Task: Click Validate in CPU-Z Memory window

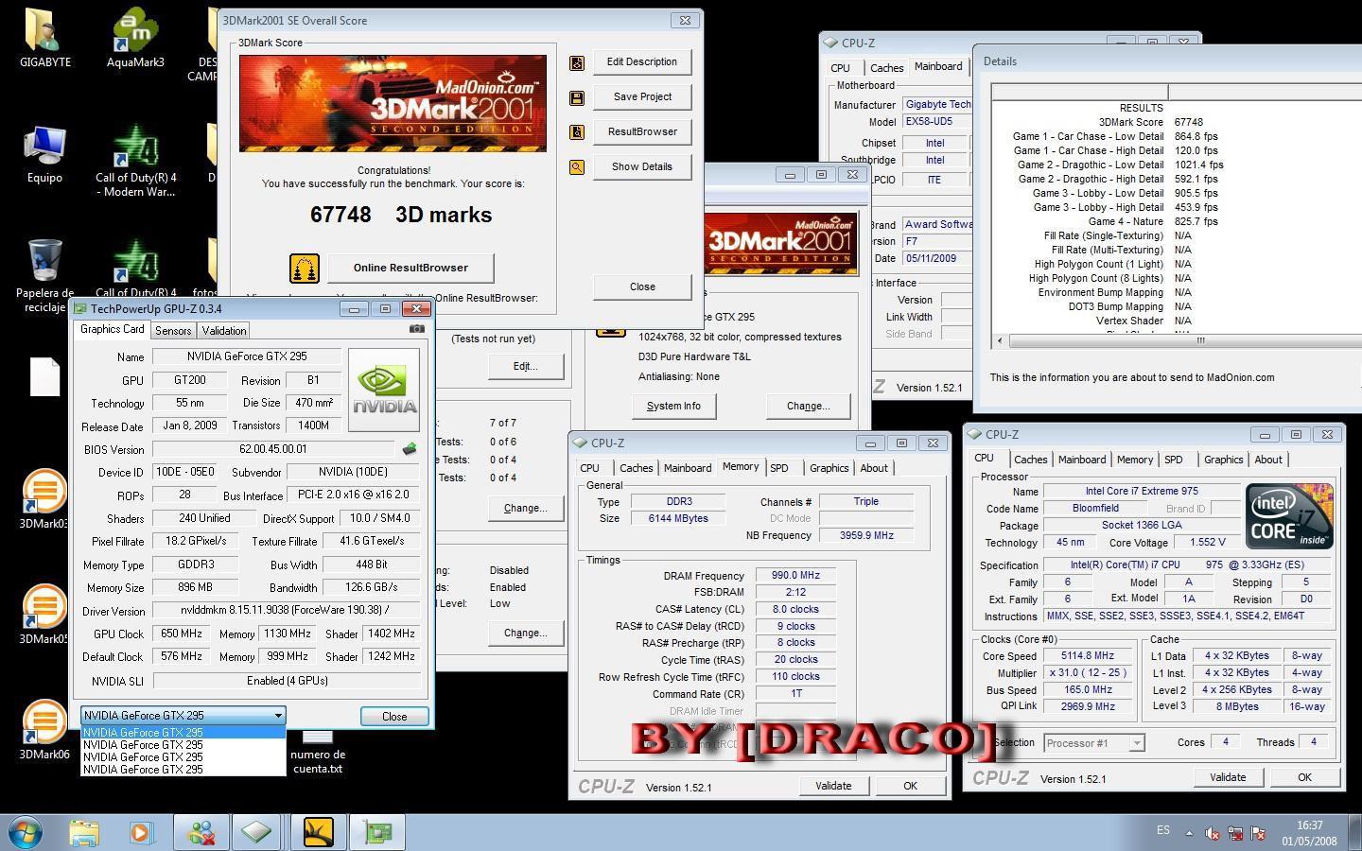Action: (833, 786)
